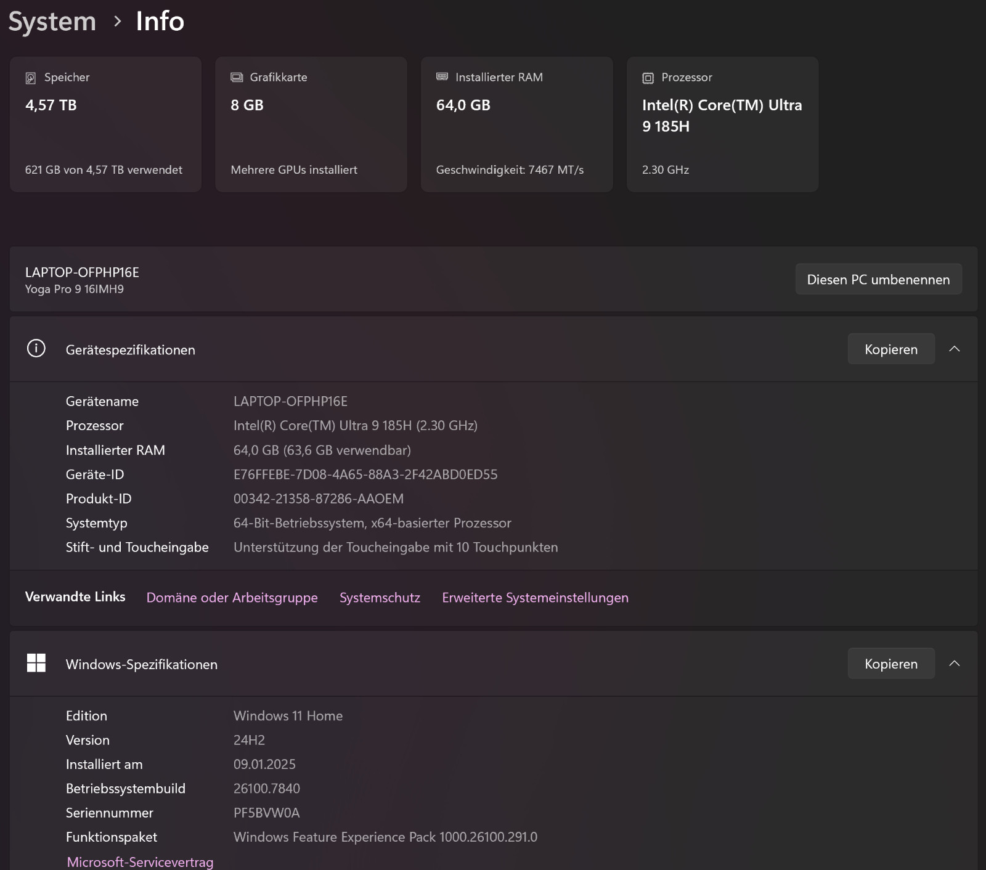Open Domäne oder Arbeitsgruppe link
This screenshot has width=986, height=870.
232,598
